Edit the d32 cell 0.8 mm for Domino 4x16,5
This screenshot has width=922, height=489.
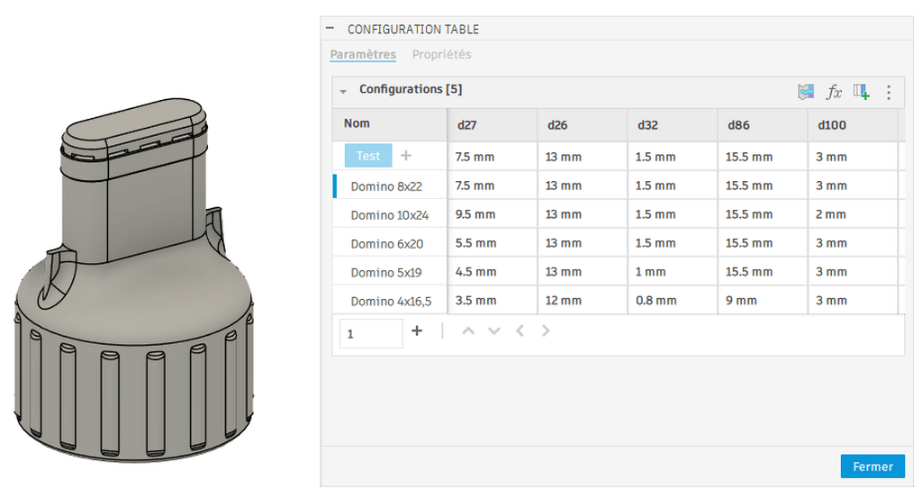(x=673, y=300)
